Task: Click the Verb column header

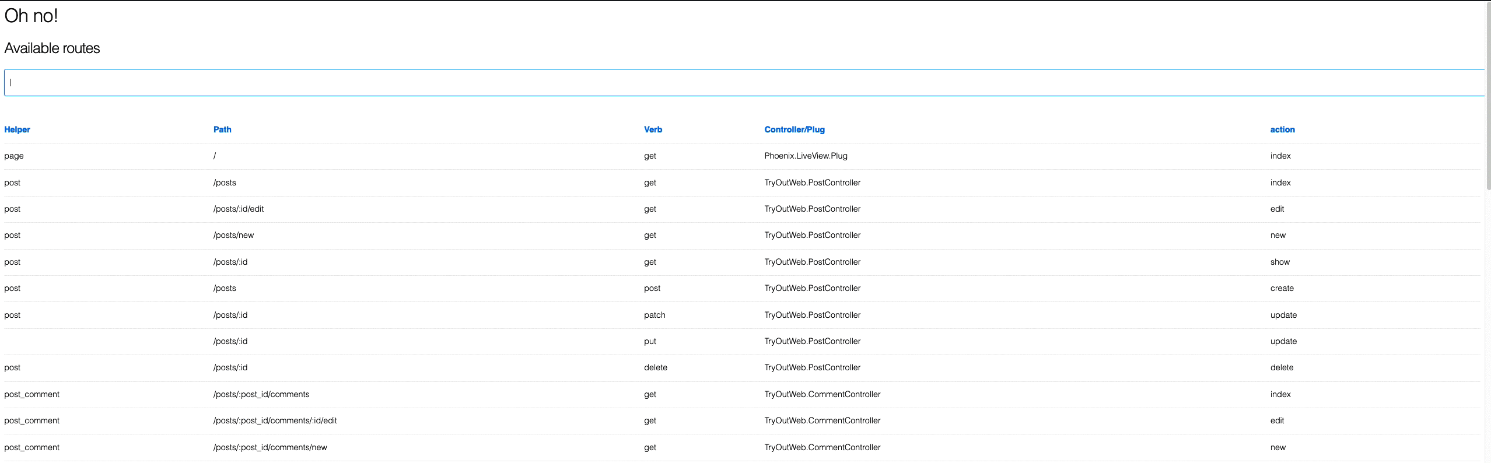Action: click(x=653, y=129)
